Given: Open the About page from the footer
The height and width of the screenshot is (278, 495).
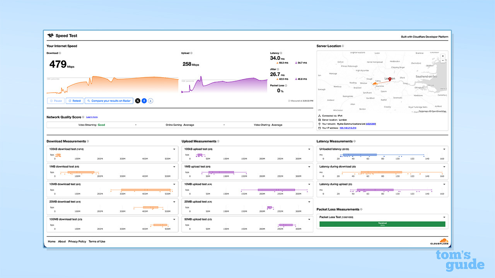Looking at the screenshot, I should (x=62, y=241).
